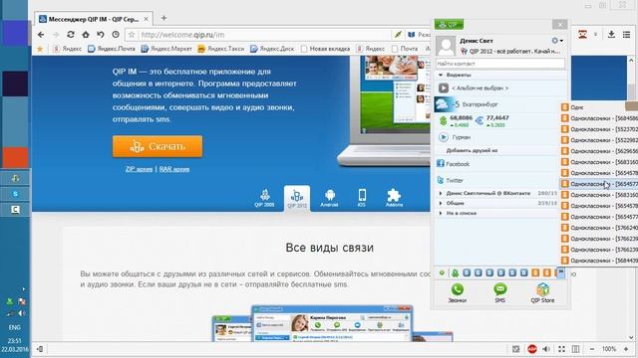
Task: Play the radio widget below currency rates
Action: point(443,137)
